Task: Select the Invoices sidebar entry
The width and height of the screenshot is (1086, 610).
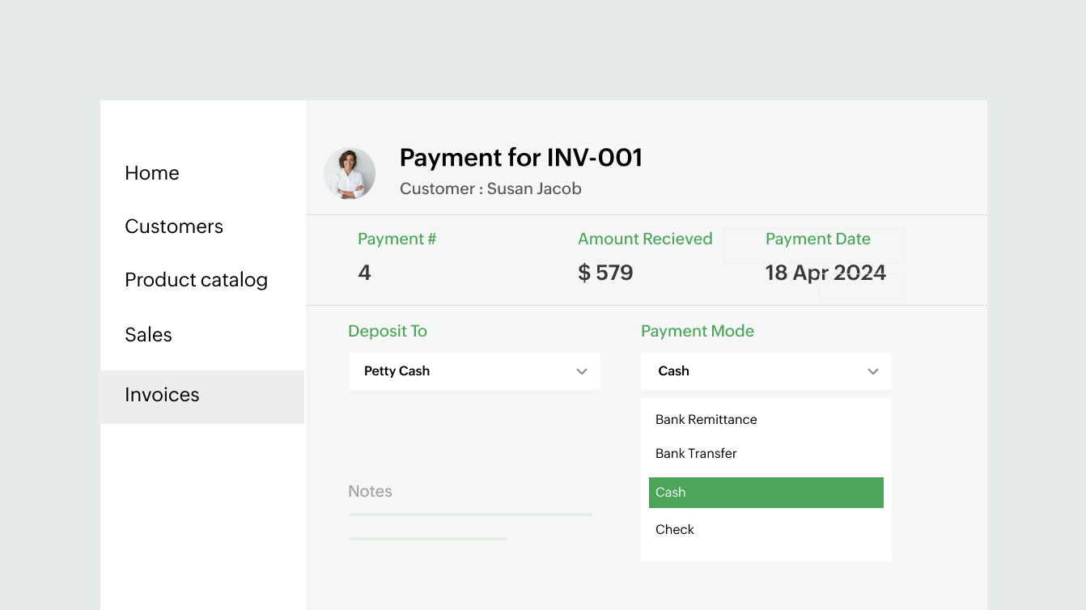Action: (162, 396)
